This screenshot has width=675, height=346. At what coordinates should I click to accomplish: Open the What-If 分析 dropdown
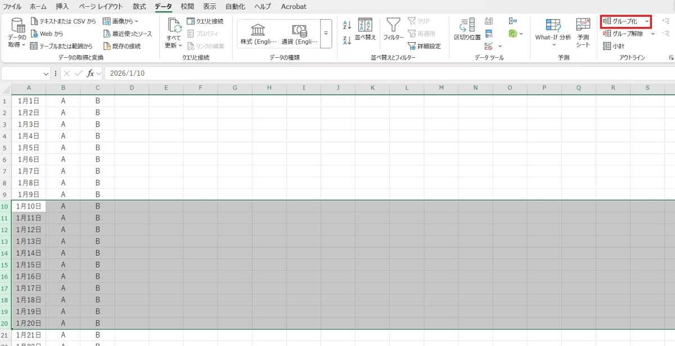[x=552, y=33]
